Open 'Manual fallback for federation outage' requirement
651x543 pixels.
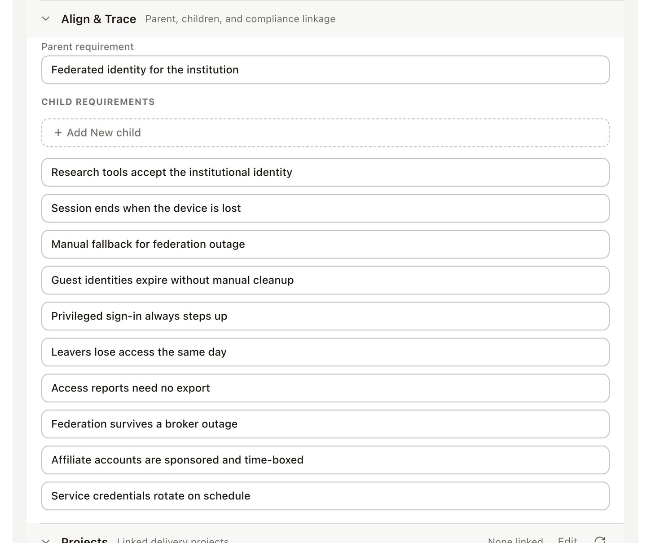click(325, 244)
